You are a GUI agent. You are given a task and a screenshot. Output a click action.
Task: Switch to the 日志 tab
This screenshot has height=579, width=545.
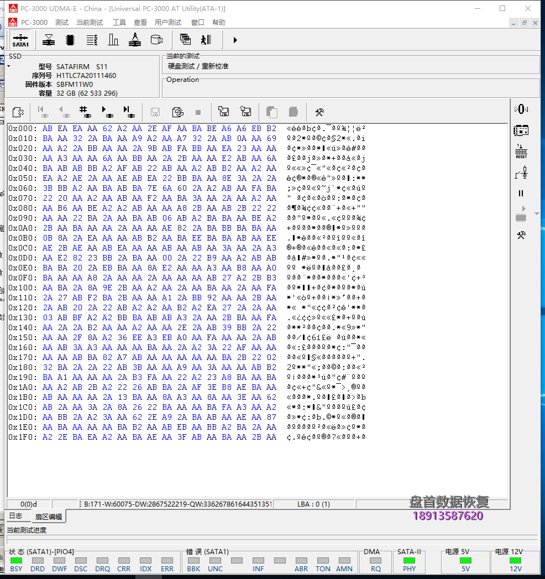click(15, 516)
